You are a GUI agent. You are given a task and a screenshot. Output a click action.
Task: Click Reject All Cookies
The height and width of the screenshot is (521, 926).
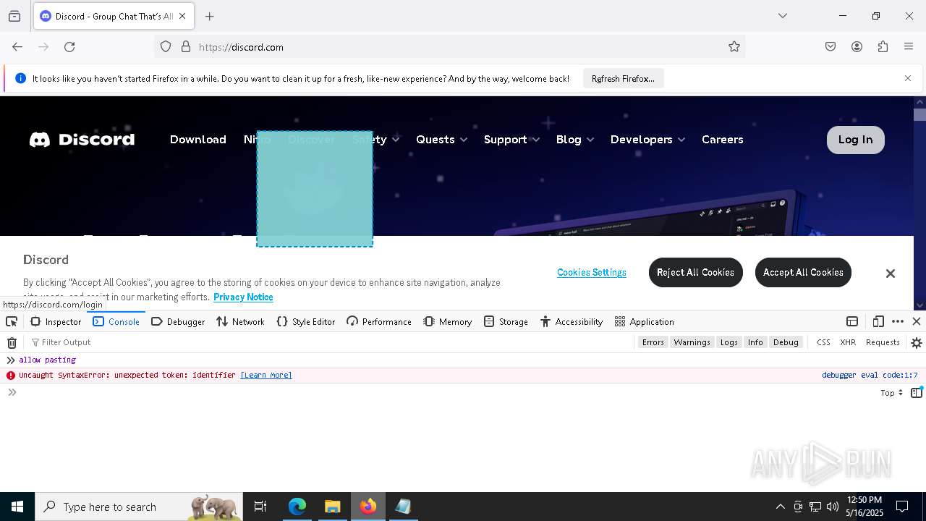696,272
